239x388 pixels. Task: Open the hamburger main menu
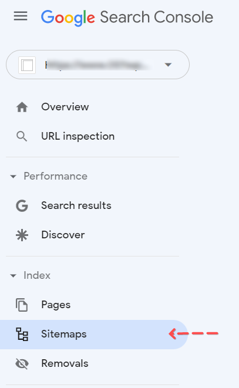coord(21,16)
